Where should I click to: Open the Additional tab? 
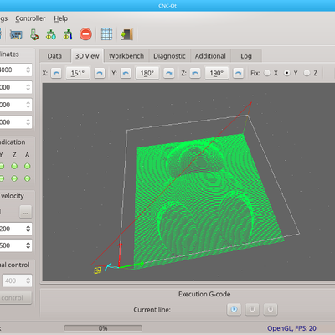[210, 56]
